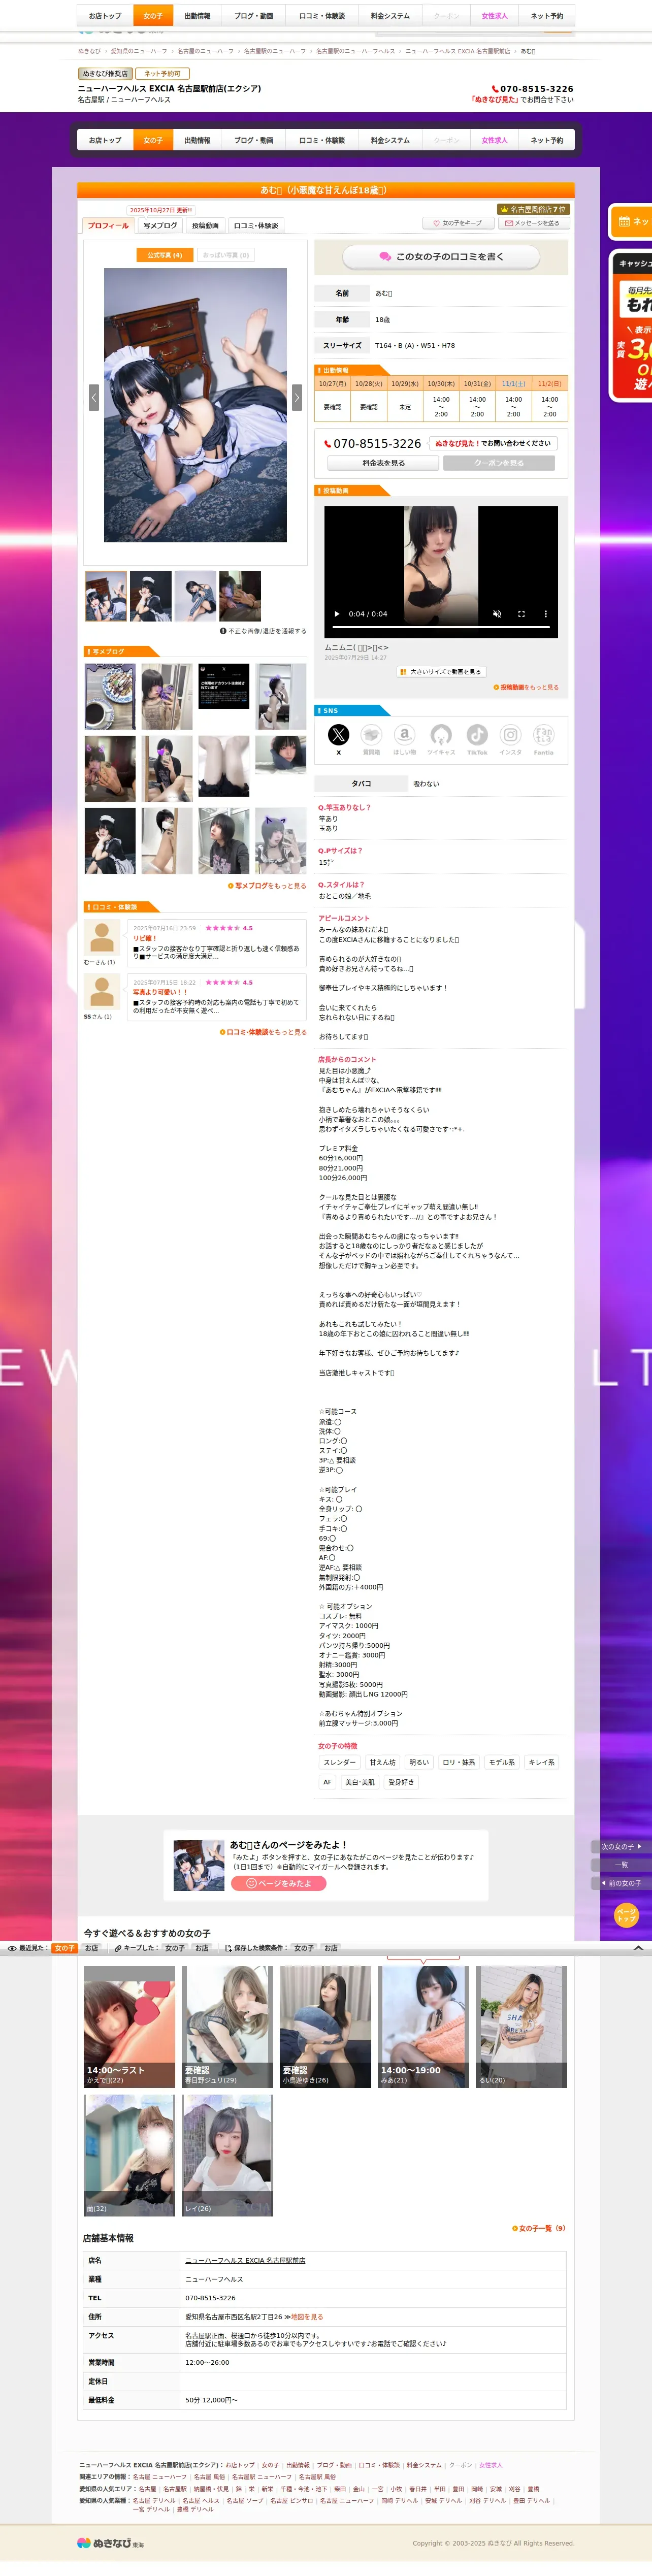Unmute the posted video's sound
The width and height of the screenshot is (652, 2576).
[497, 614]
